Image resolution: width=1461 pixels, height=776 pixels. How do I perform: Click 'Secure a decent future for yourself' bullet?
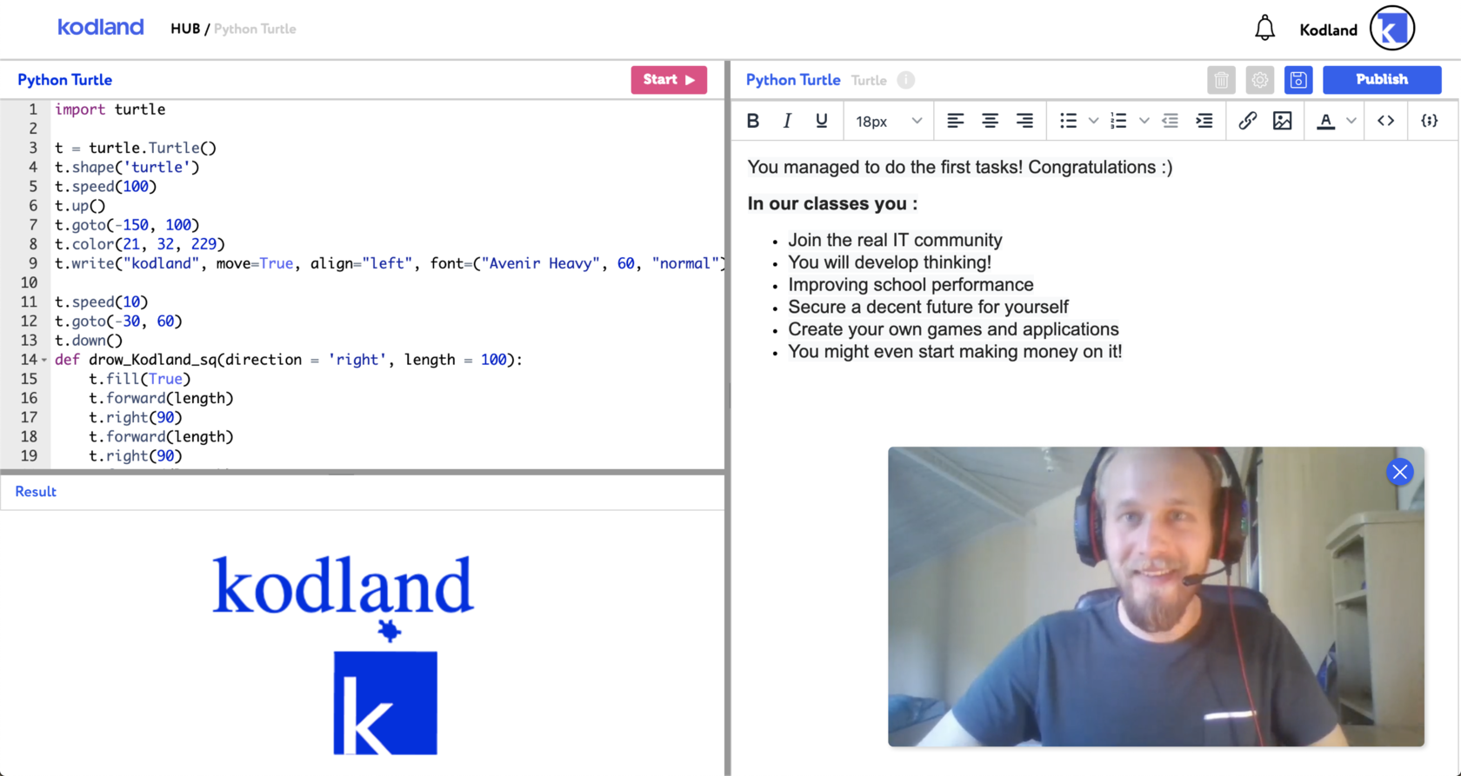point(928,307)
